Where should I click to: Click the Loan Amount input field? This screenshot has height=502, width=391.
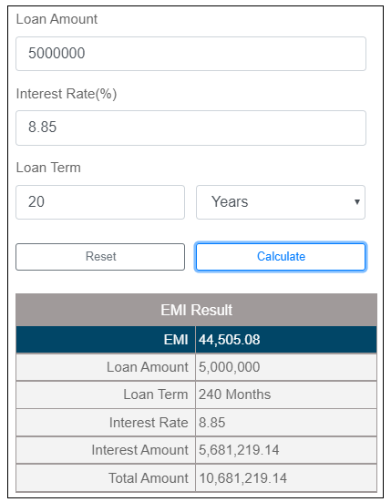click(x=190, y=54)
